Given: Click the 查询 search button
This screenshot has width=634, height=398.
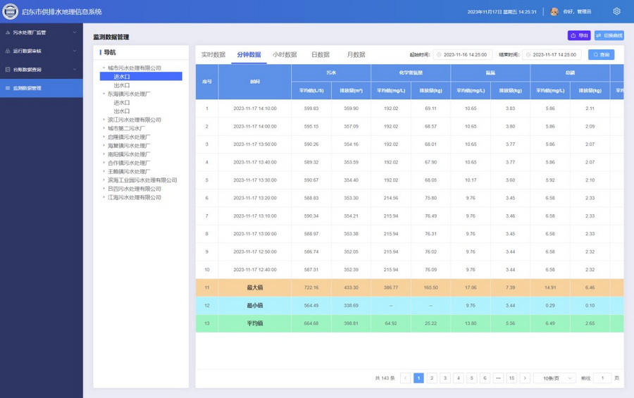Looking at the screenshot, I should point(601,55).
